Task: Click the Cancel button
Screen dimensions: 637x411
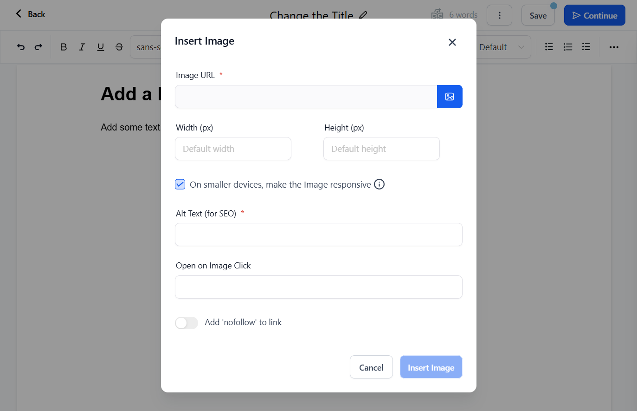Action: click(371, 367)
